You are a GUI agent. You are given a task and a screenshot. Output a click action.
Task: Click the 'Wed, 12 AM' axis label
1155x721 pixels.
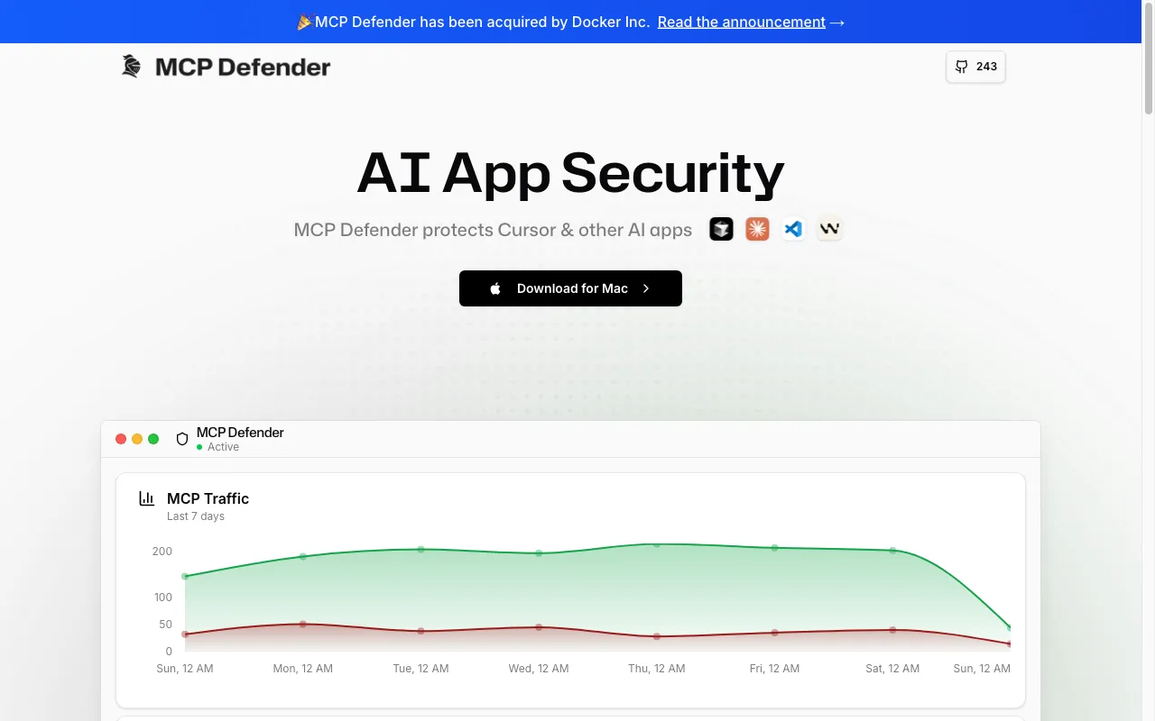pyautogui.click(x=539, y=669)
